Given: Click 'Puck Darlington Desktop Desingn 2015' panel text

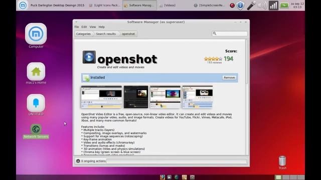Looking at the screenshot, I should [x=57, y=5].
